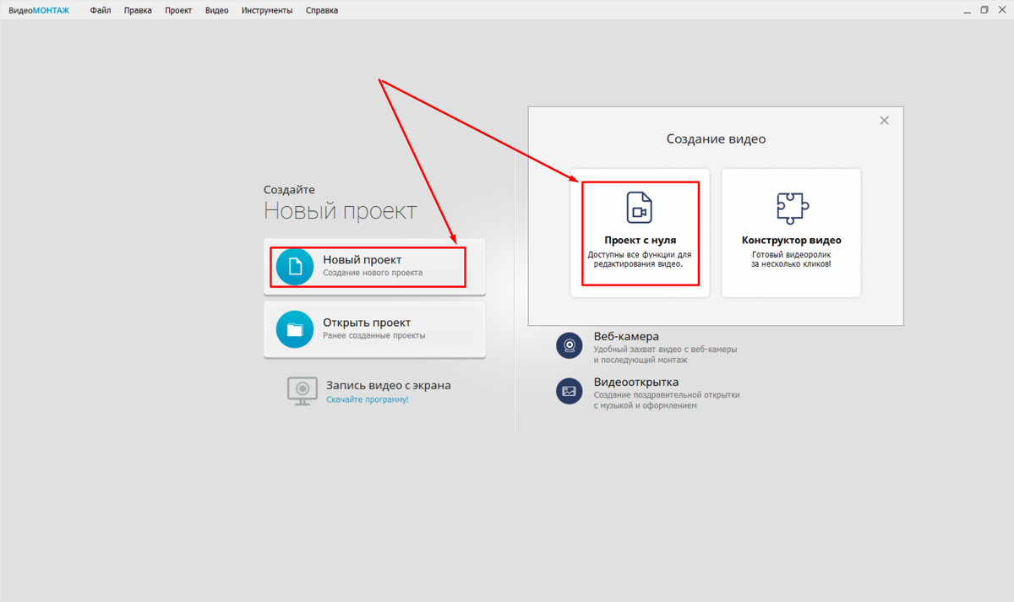Click the puzzle piece icon on Конструктор видео

792,207
